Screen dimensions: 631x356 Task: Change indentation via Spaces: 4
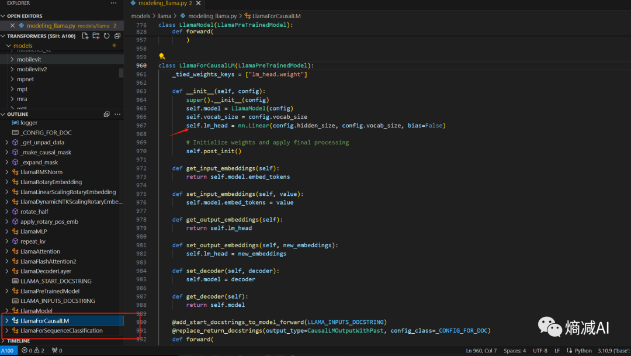515,350
